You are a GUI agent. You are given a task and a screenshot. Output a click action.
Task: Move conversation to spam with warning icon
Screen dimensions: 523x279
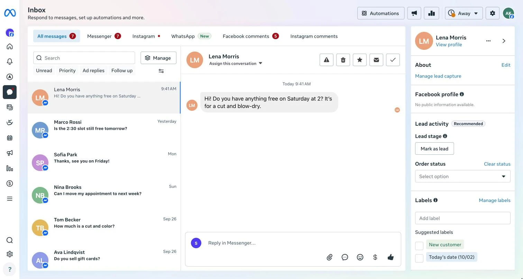pos(327,60)
